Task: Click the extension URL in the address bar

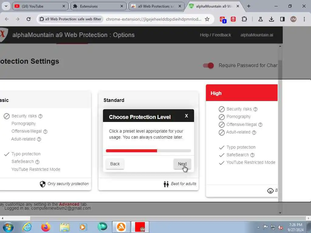Action: click(153, 19)
